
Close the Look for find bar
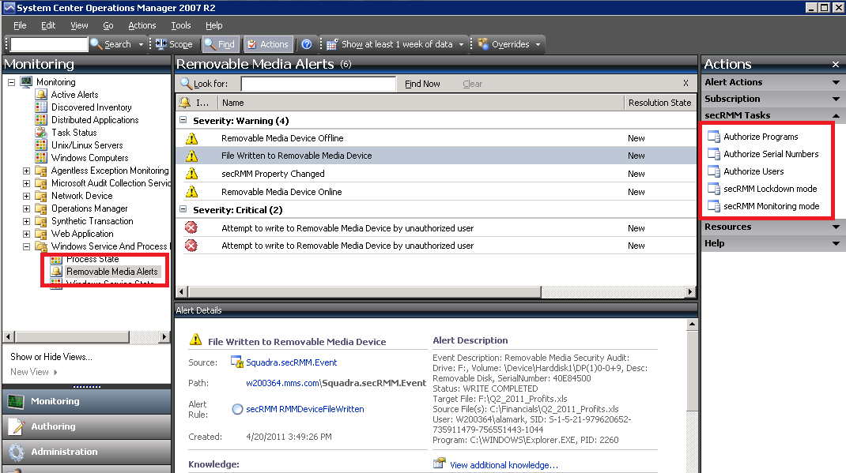coord(685,84)
